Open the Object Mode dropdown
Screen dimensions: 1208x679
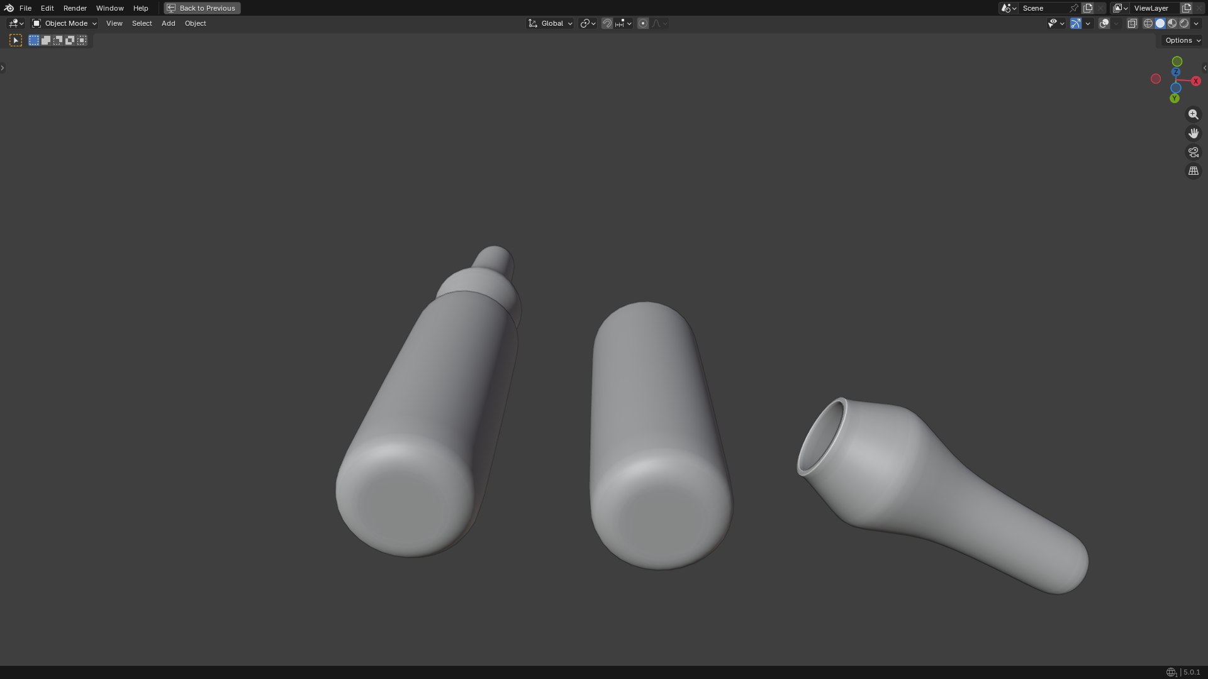tap(65, 23)
